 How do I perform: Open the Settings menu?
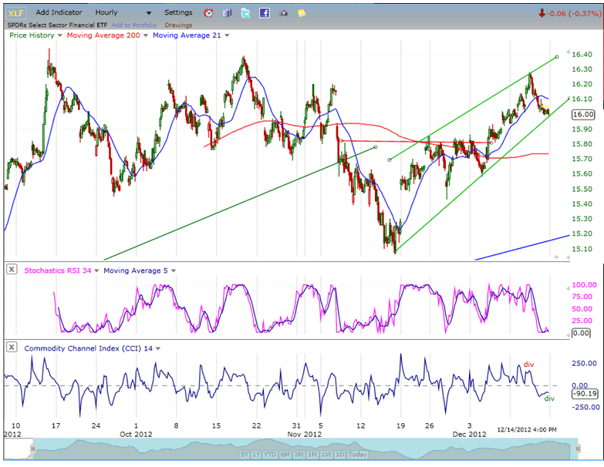[178, 12]
